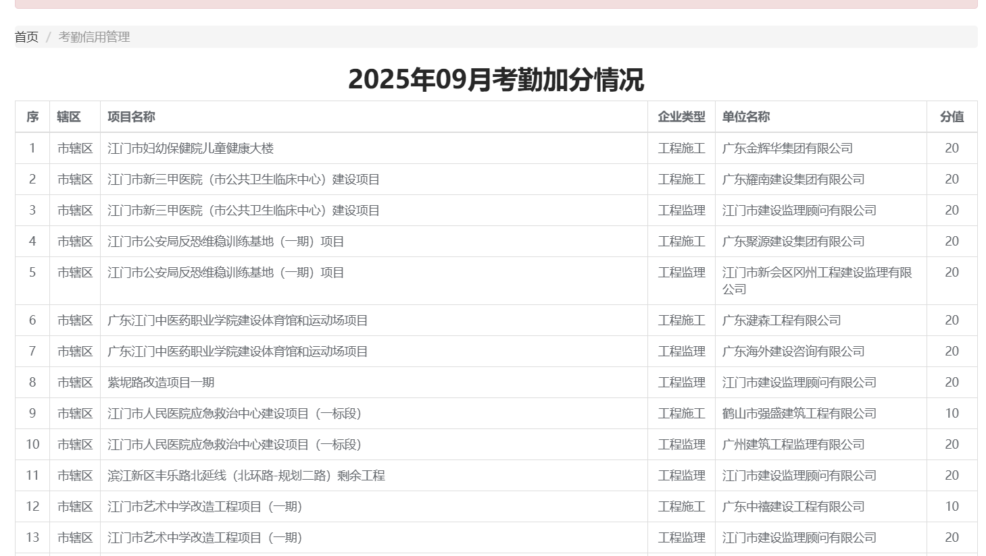Select the 广东聚源建设集团有限公司 cell
986x556 pixels.
[793, 242]
